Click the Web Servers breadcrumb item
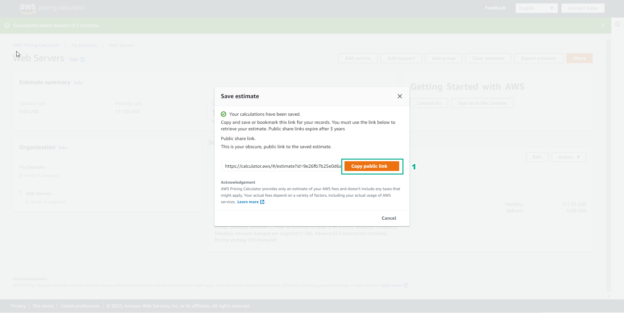The image size is (624, 313). tap(121, 45)
